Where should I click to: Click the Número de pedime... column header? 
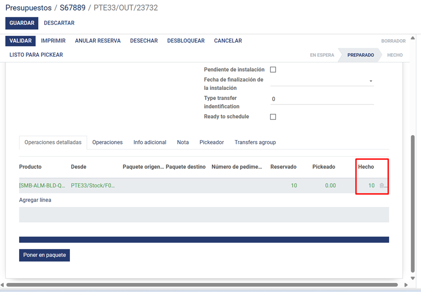[x=236, y=167]
